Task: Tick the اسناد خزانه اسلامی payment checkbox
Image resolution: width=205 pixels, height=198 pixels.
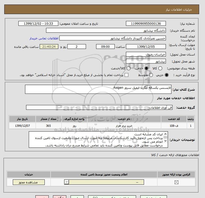Action: coord(126,75)
